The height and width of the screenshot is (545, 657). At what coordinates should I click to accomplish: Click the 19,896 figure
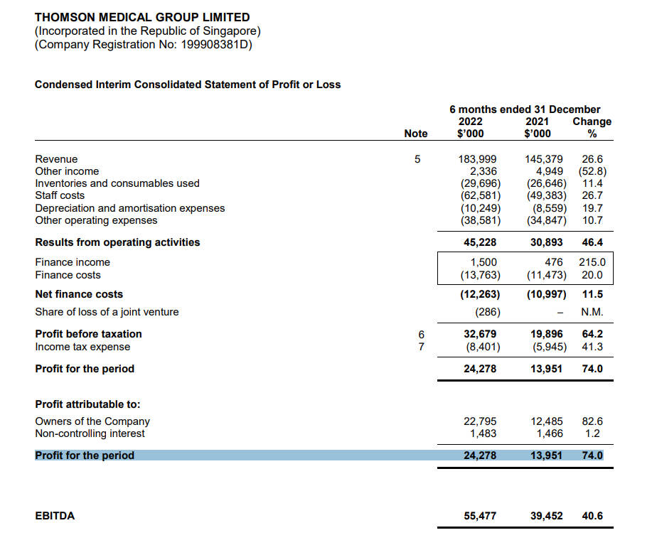pyautogui.click(x=546, y=334)
